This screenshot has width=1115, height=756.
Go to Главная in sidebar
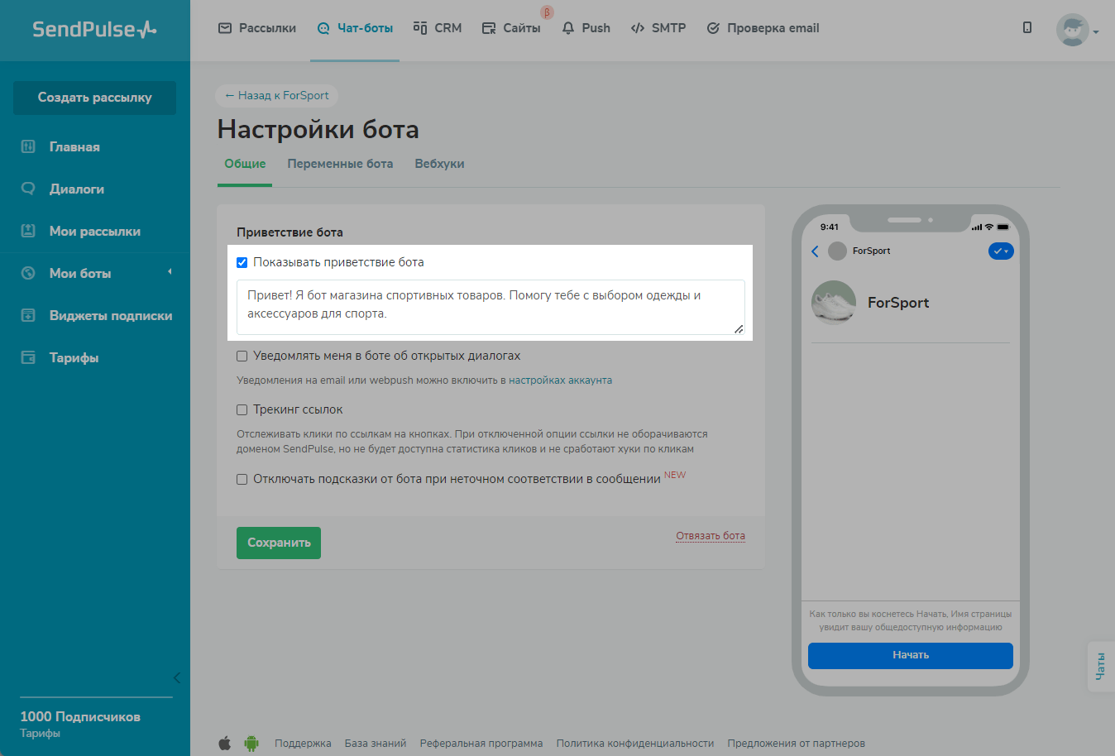click(x=74, y=147)
